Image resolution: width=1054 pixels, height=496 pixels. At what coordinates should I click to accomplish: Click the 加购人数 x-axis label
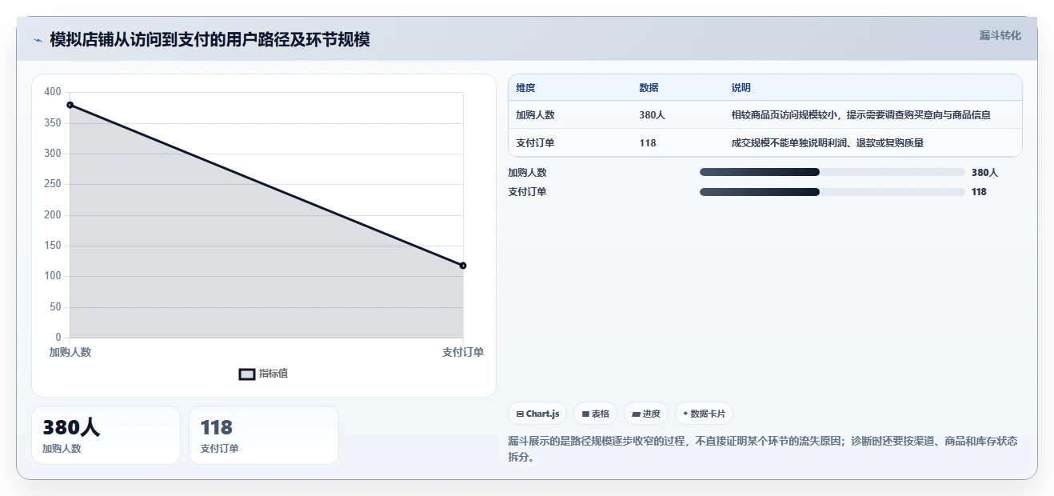pyautogui.click(x=70, y=352)
